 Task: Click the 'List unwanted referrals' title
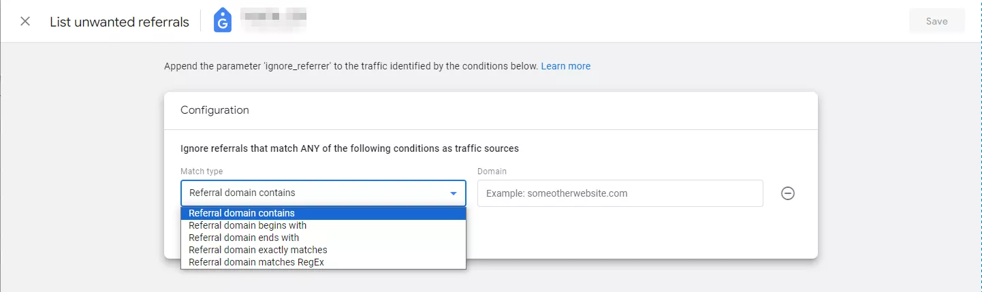(x=119, y=22)
